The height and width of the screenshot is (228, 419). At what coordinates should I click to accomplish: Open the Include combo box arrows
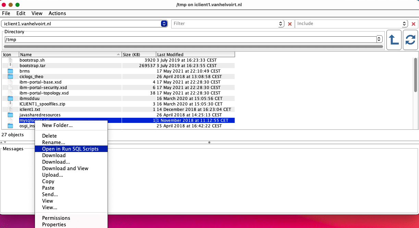click(404, 24)
